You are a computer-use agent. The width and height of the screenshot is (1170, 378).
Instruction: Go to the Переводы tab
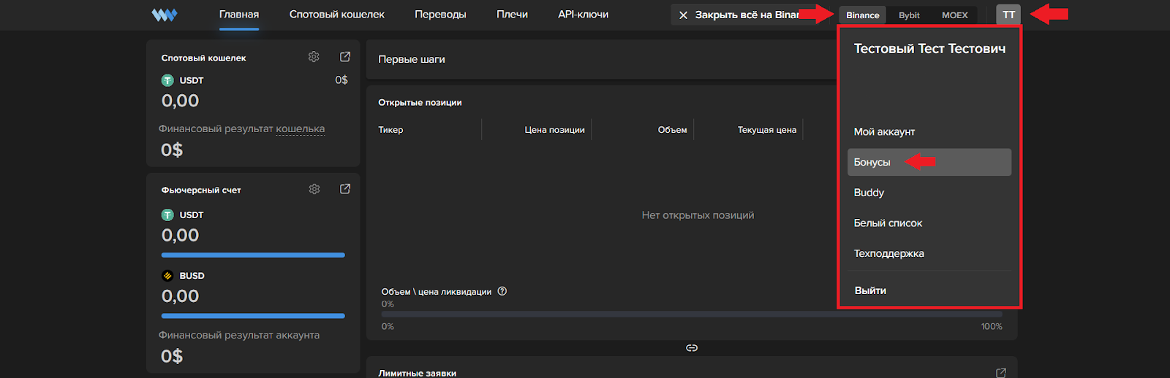[x=440, y=15]
